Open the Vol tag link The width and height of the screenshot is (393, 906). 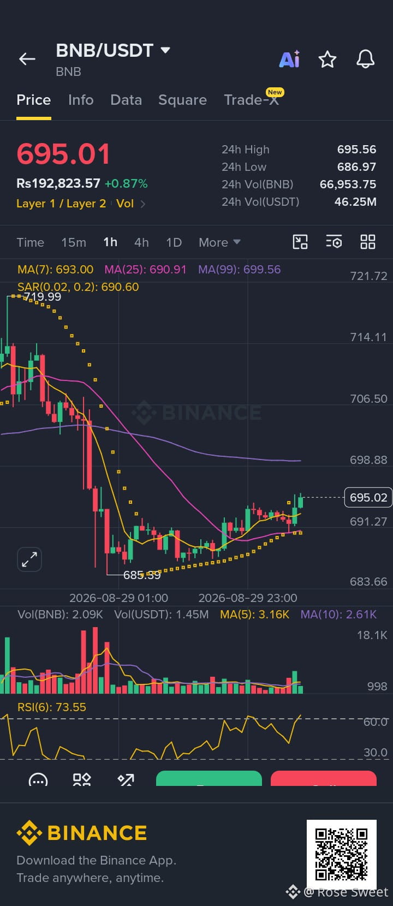(125, 204)
